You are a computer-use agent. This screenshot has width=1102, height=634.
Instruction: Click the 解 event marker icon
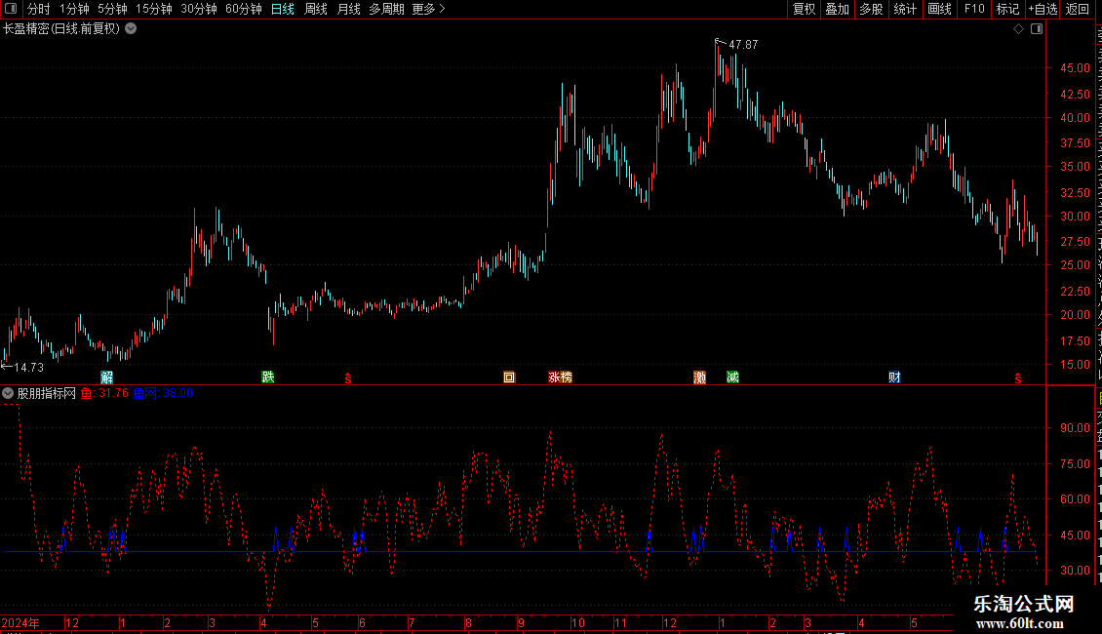tap(107, 377)
